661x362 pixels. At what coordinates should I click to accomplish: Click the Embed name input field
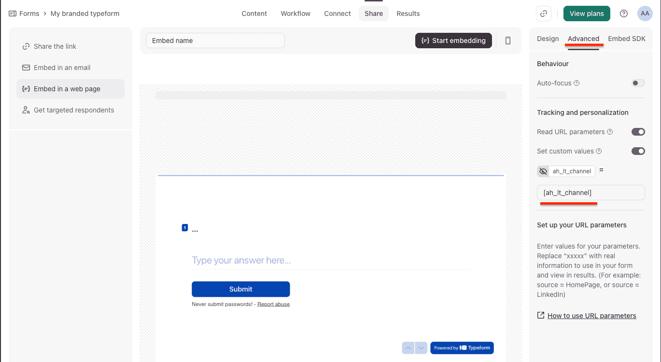215,41
